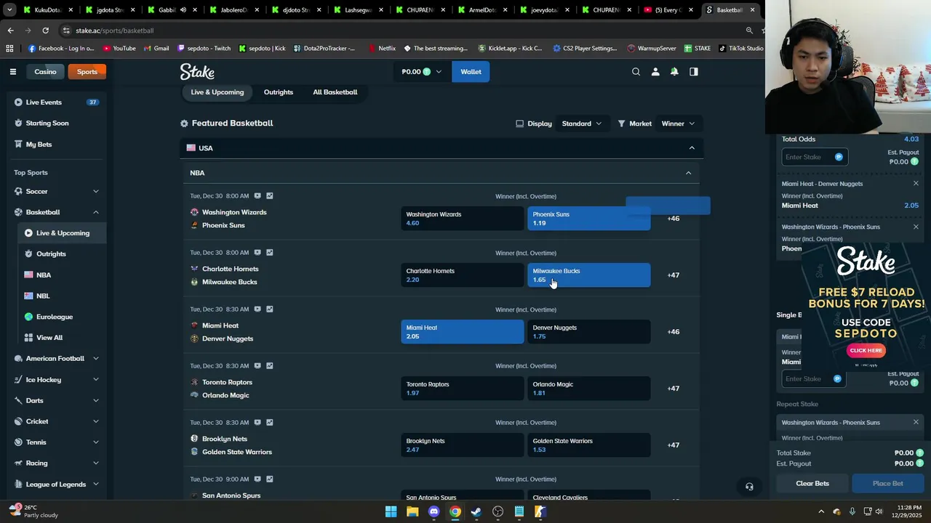
Task: Select Washington Wizards odds 4.60
Action: (x=462, y=219)
